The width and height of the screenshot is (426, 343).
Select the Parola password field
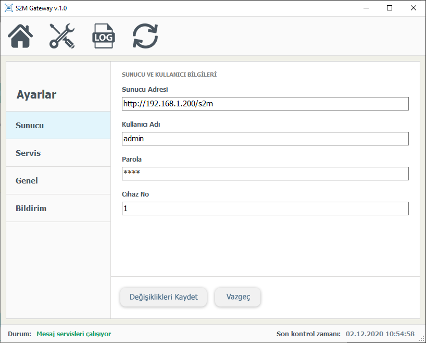pyautogui.click(x=265, y=174)
